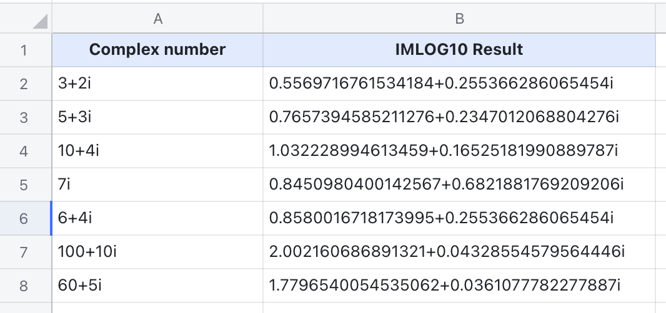Select row 4 header

24,151
